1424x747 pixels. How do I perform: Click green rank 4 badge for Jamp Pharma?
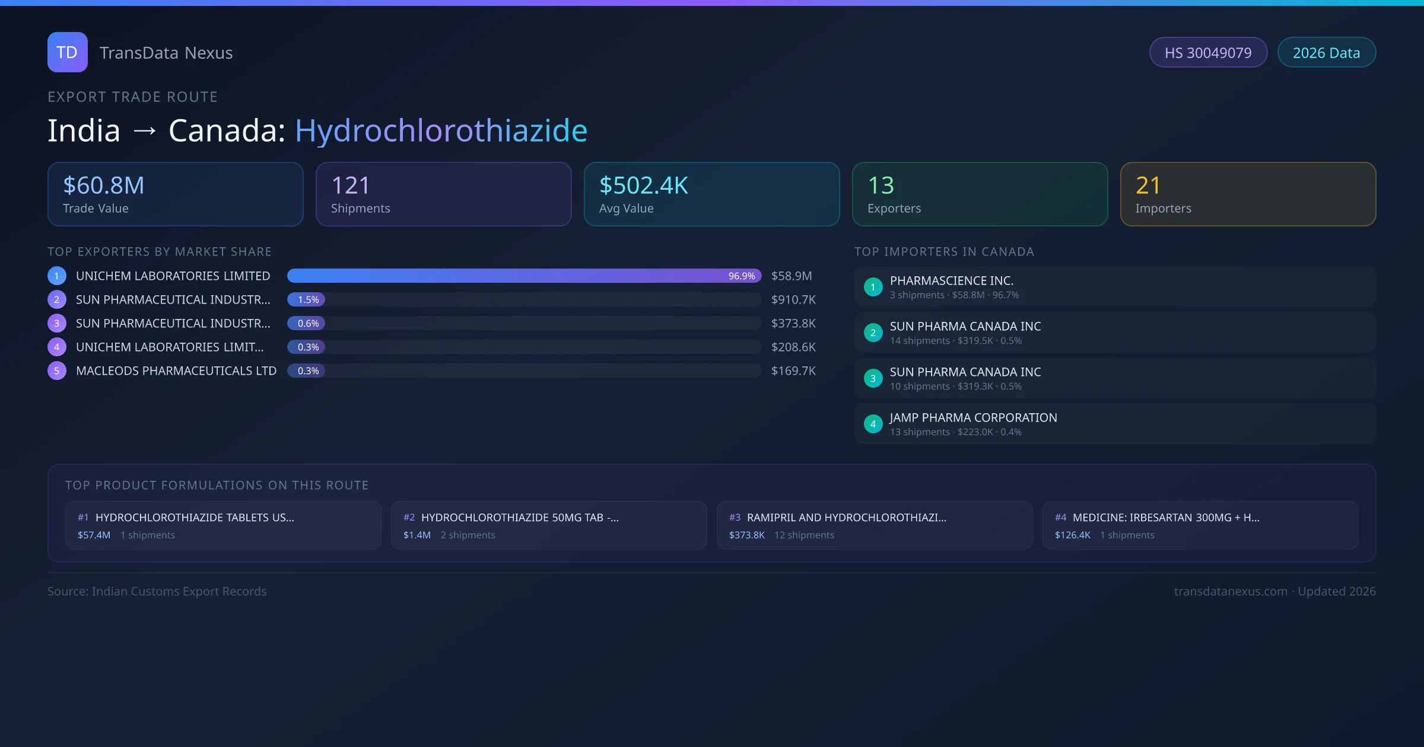(873, 424)
